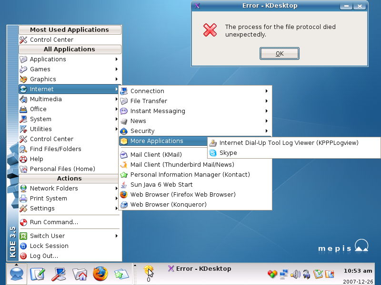
Task: Expand the Security submenu arrow
Action: tap(267, 131)
